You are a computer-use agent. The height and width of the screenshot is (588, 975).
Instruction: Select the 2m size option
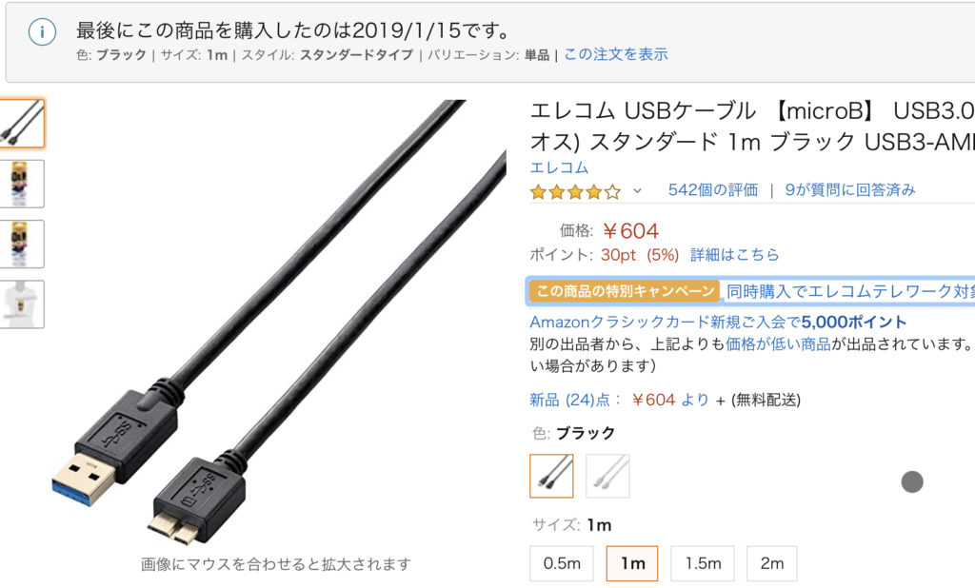click(x=771, y=563)
